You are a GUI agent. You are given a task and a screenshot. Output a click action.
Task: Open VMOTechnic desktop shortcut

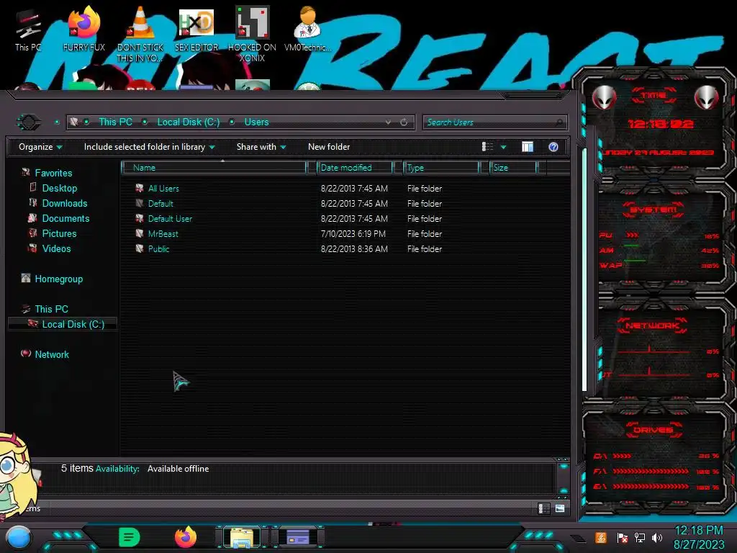coord(308,29)
